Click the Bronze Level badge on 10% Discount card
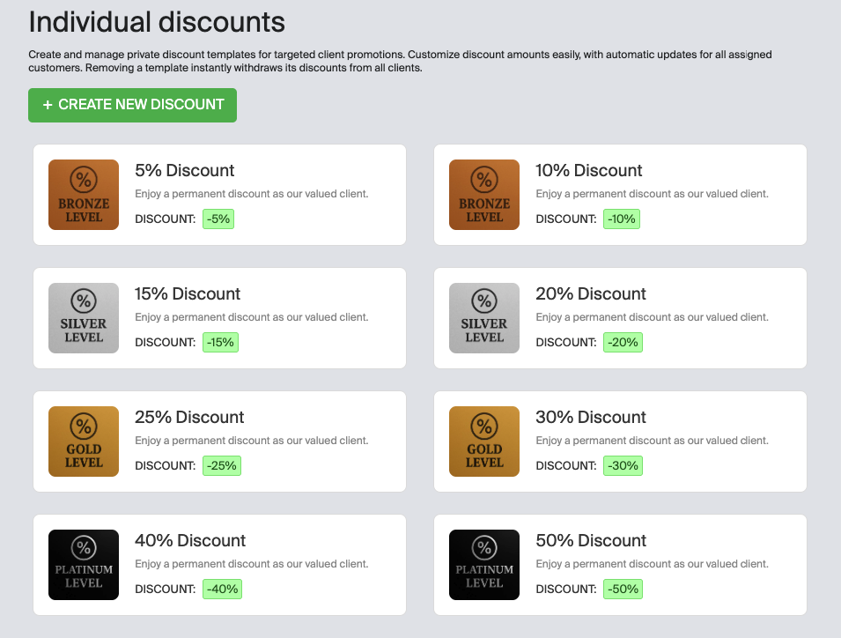Screen dimensions: 841x638 click(483, 195)
